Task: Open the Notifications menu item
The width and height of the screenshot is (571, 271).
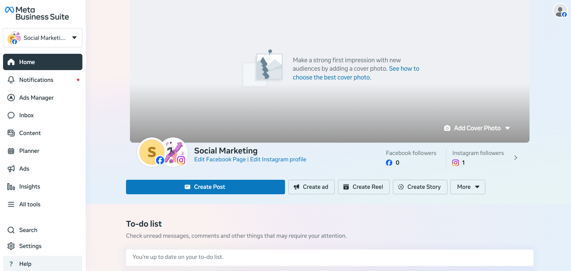Action: point(43,80)
